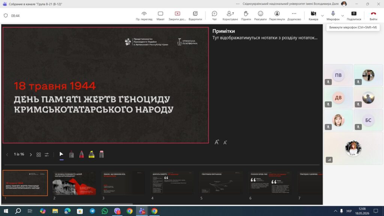Decrease the notes font size

[225, 142]
